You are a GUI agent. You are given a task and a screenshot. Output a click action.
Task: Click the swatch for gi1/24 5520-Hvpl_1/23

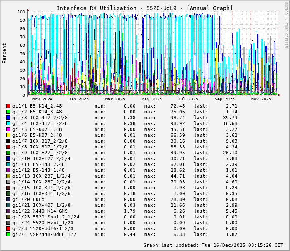8,223
